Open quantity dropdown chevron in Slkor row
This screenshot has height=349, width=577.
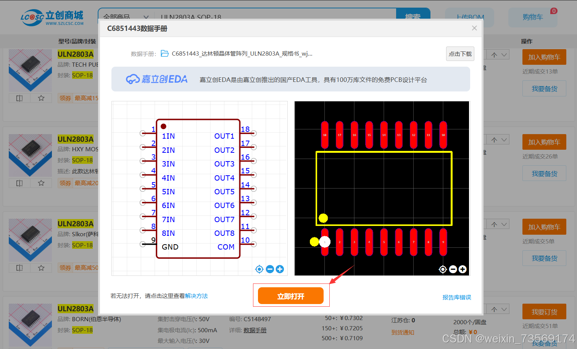[x=504, y=224]
